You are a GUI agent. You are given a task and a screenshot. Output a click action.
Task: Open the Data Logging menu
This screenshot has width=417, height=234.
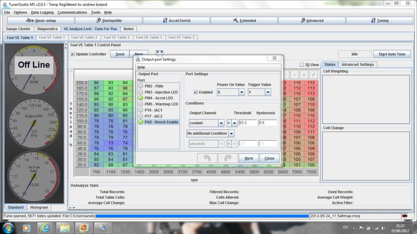click(42, 12)
